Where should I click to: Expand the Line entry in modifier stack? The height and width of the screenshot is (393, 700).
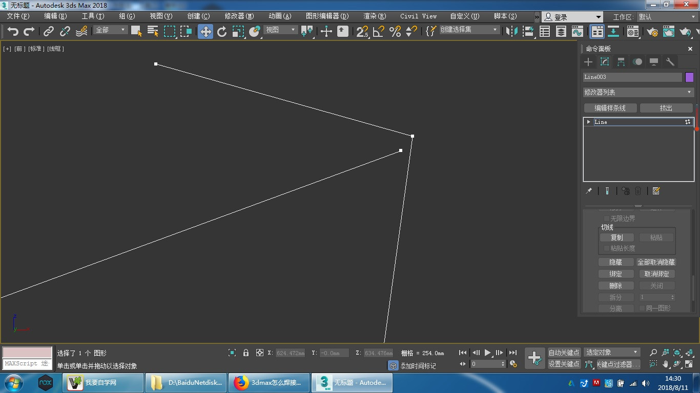(588, 122)
